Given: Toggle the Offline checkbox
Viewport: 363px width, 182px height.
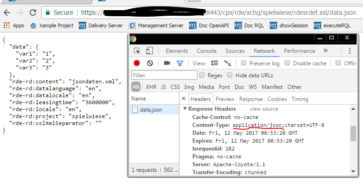Looking at the screenshot, I should pyautogui.click(x=338, y=63).
